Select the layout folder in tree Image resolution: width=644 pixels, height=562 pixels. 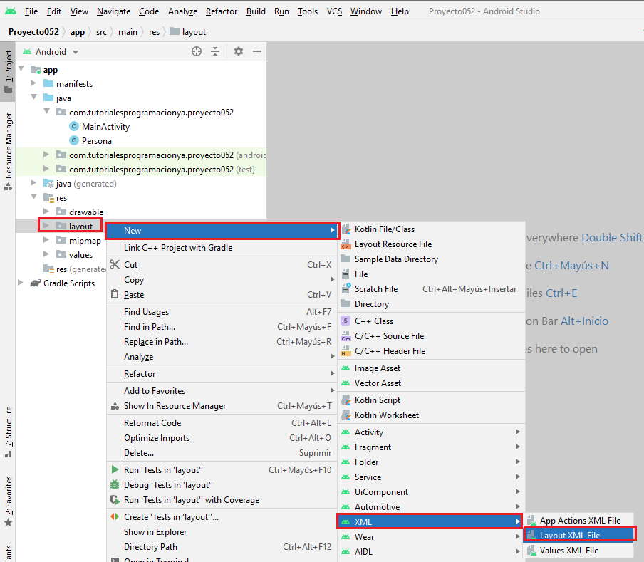pyautogui.click(x=80, y=226)
